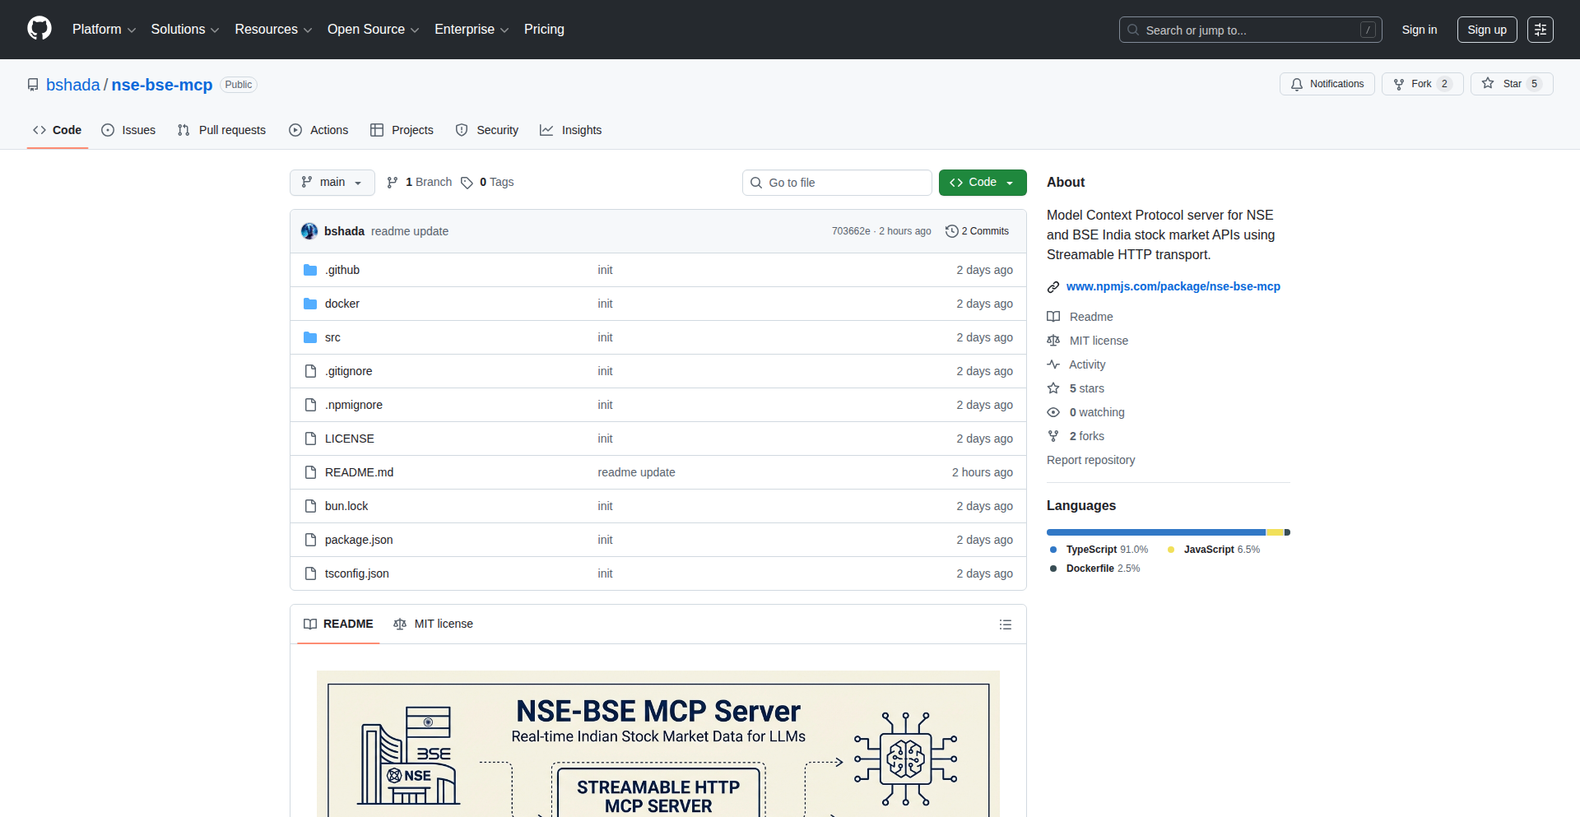Expand the Platform menu
This screenshot has width=1580, height=817.
(104, 30)
